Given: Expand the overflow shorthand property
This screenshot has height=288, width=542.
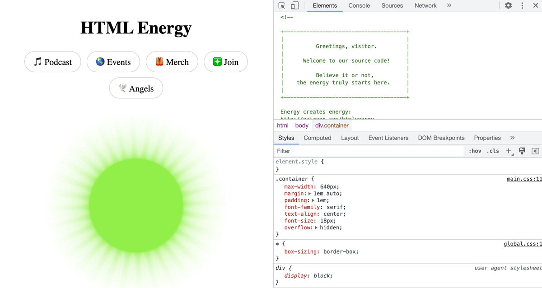Looking at the screenshot, I should pyautogui.click(x=317, y=228).
